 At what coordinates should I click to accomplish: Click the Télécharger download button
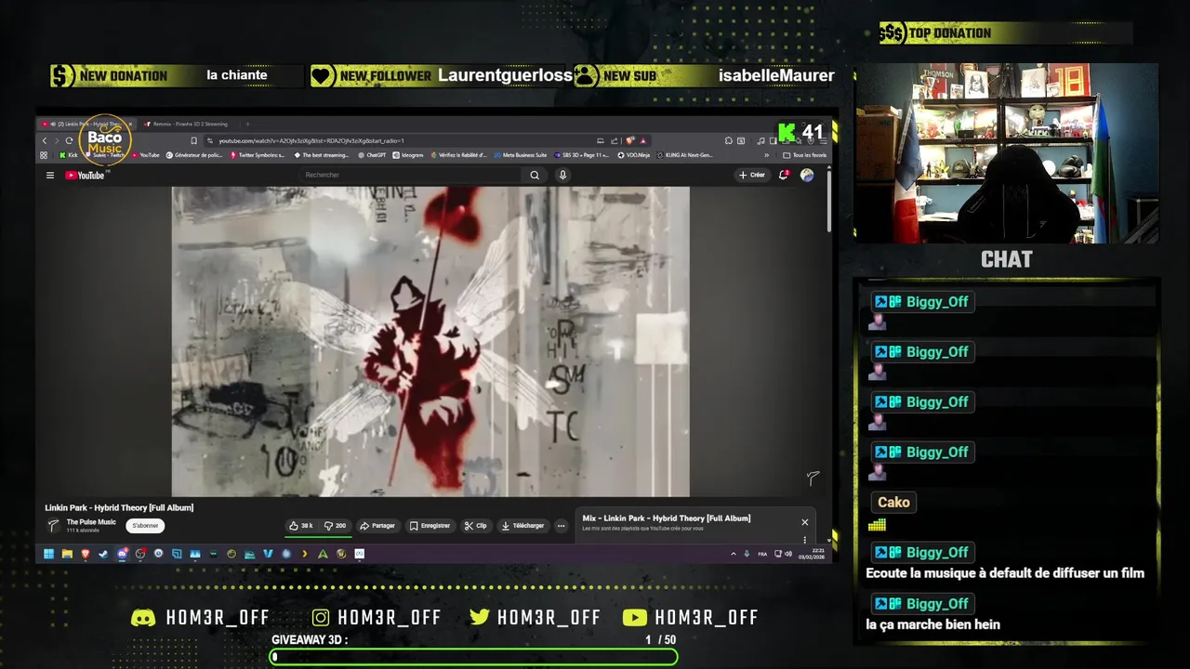click(522, 526)
